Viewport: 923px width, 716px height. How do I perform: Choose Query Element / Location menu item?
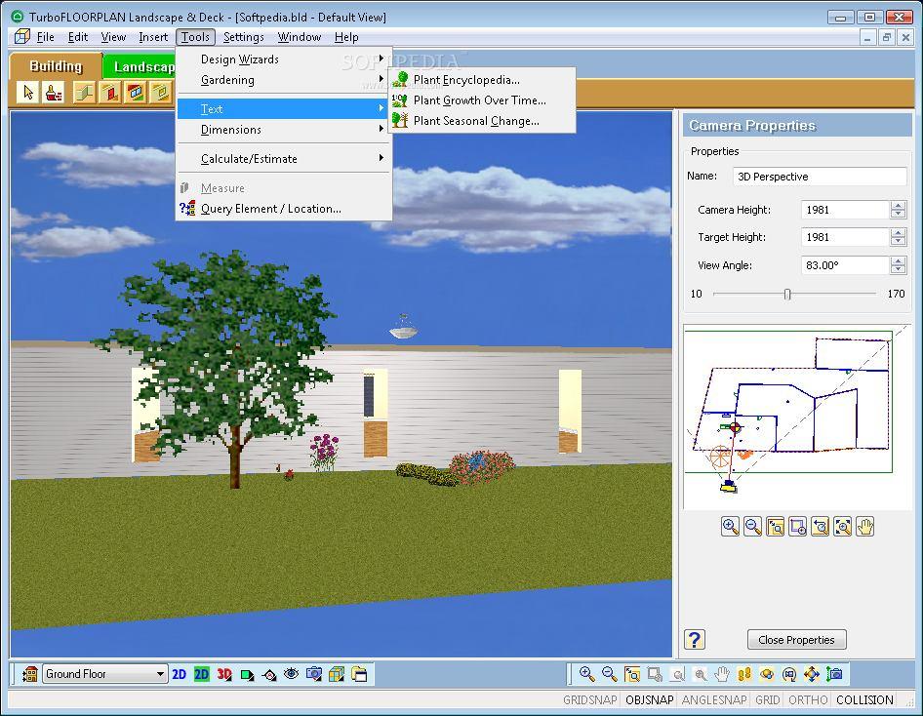284,209
